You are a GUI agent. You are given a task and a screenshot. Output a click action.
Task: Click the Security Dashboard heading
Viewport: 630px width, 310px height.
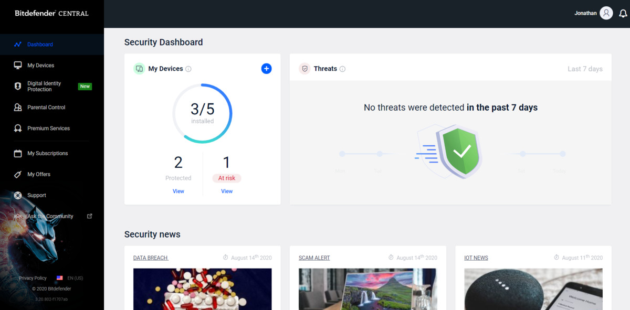[163, 42]
